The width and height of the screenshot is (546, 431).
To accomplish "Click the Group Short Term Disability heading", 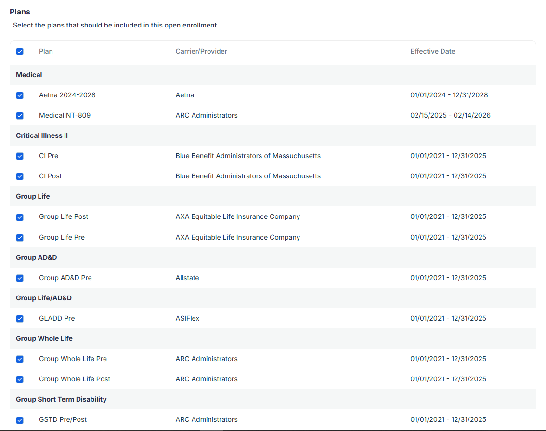I will coord(61,399).
